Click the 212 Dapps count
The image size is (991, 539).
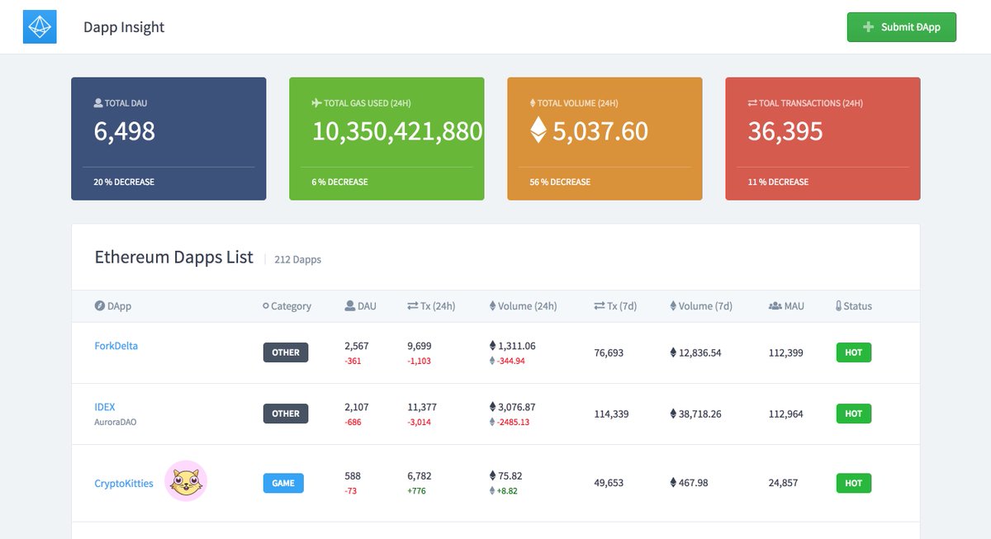(297, 259)
